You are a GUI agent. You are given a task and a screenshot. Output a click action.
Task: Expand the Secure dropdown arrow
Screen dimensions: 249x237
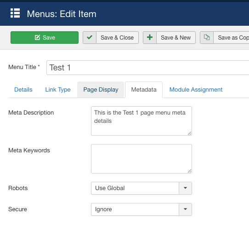tap(185, 209)
